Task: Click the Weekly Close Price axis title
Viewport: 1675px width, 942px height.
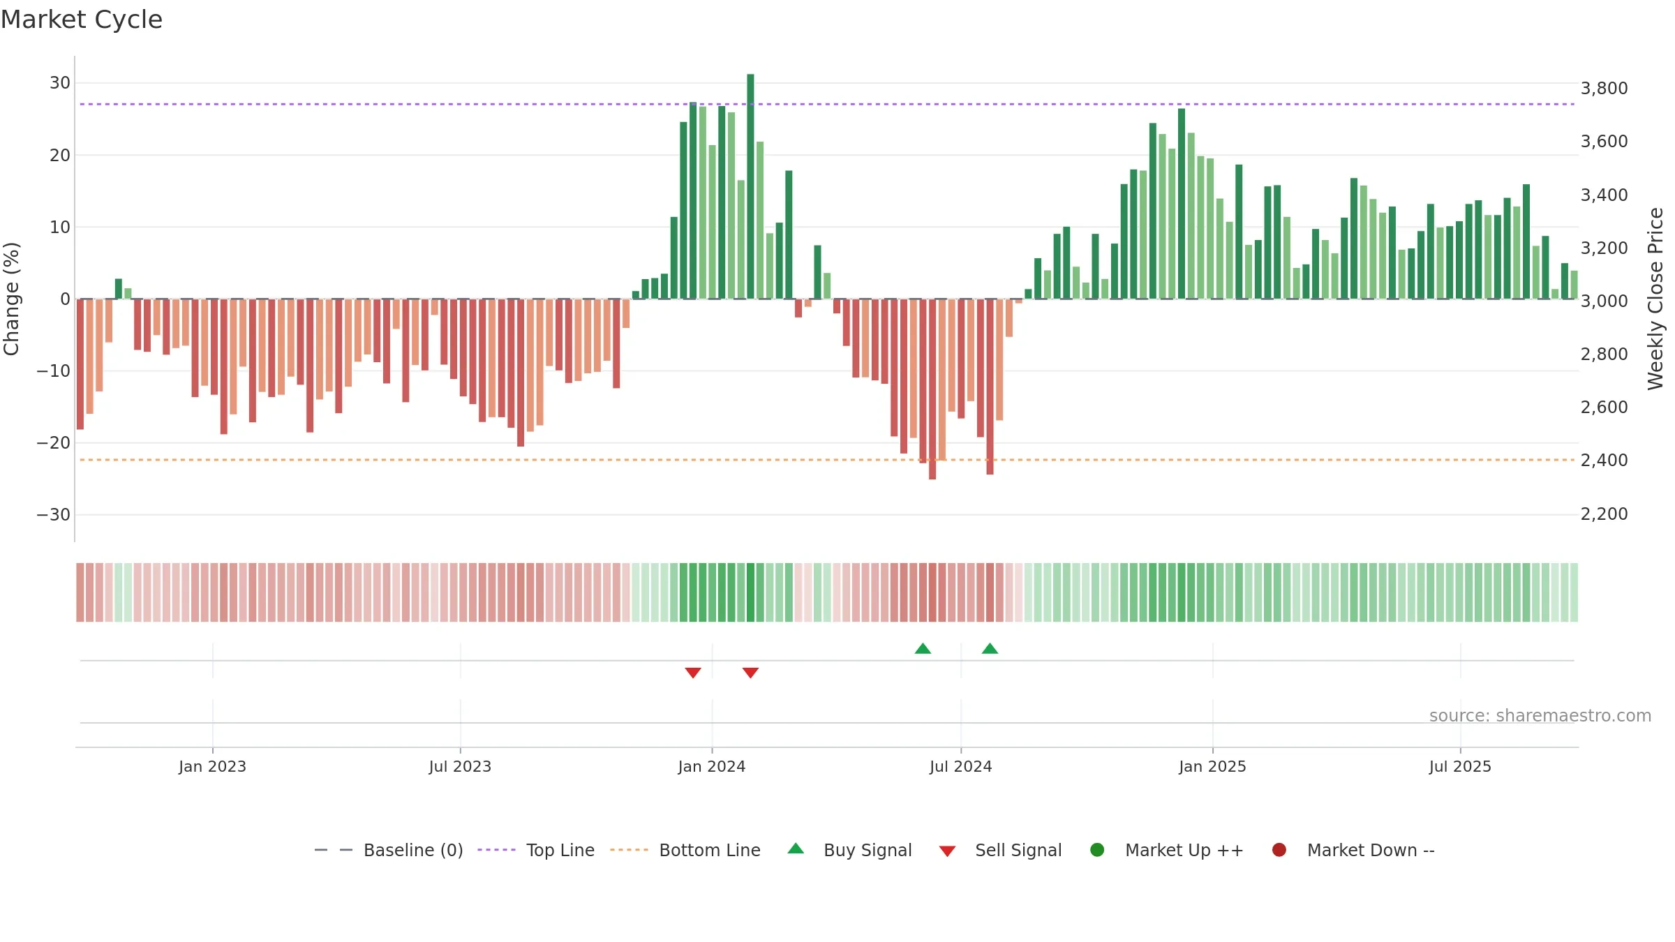Action: coord(1655,299)
